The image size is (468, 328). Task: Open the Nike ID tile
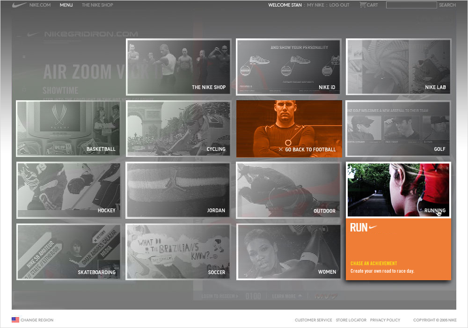click(x=288, y=67)
